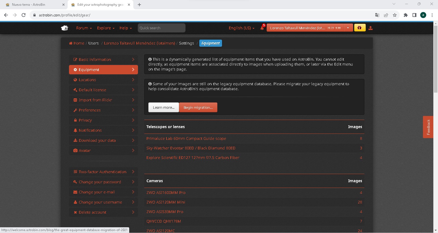
Task: Open Download your data
Action: pos(103,140)
